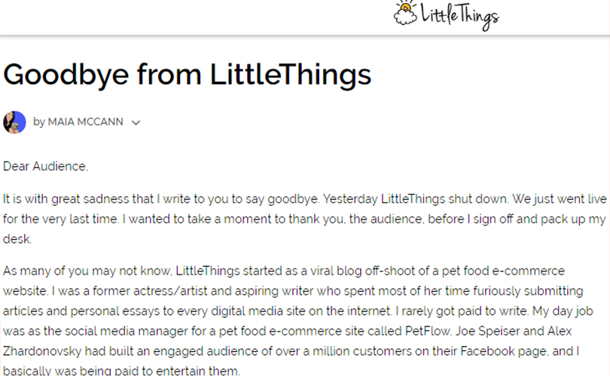This screenshot has height=376, width=610.
Task: Click the "Dear Audience," greeting line
Action: point(45,166)
